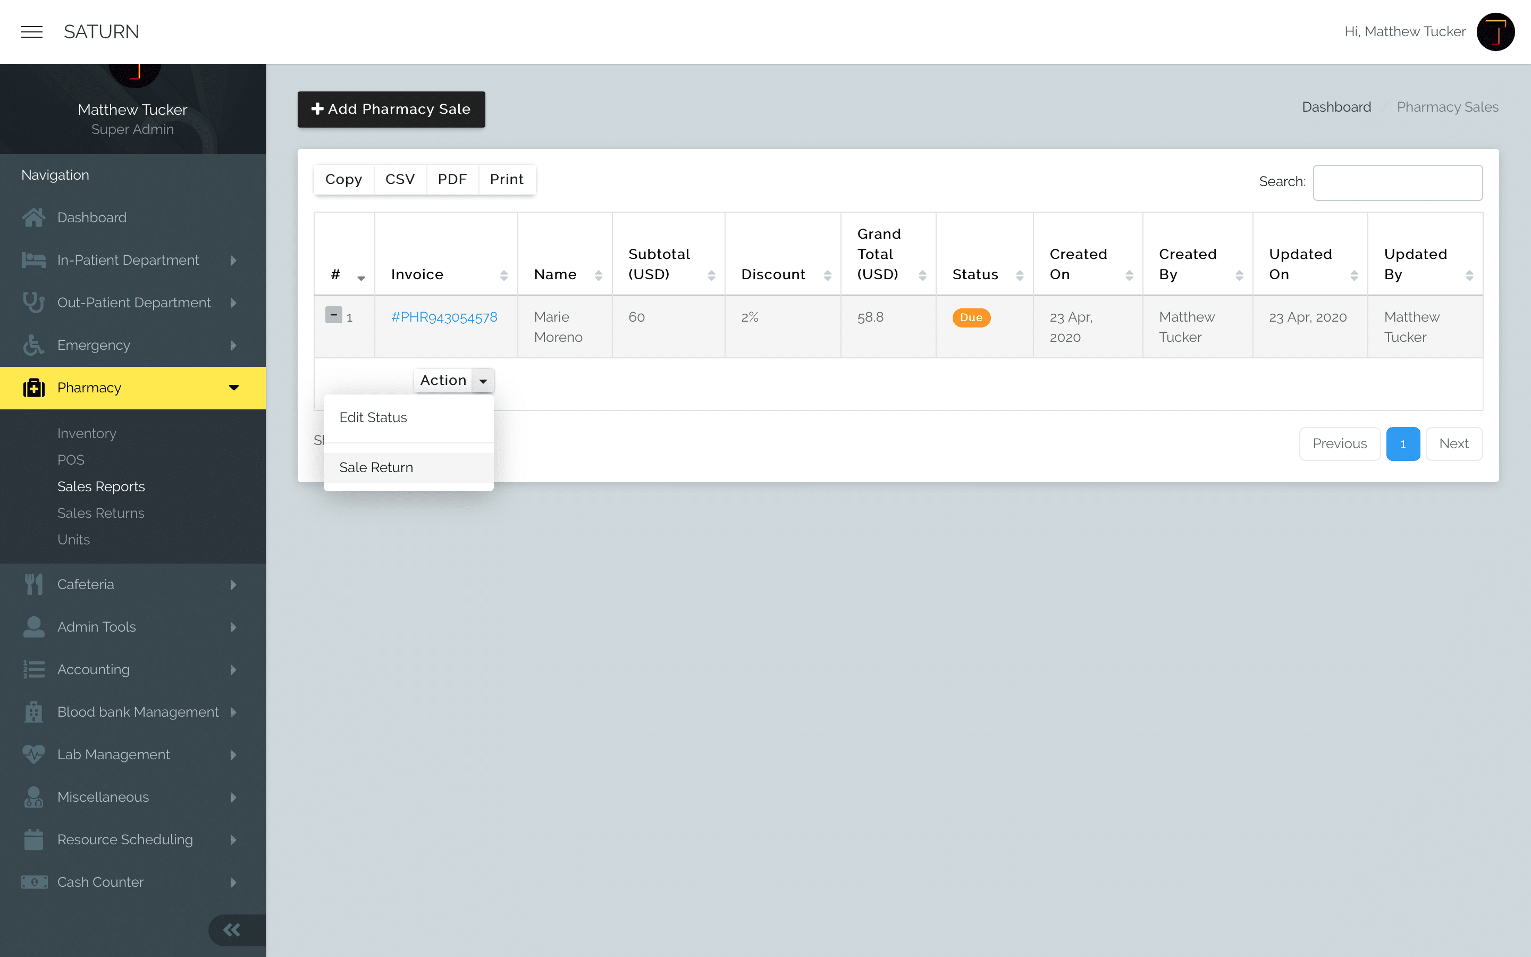This screenshot has width=1531, height=957.
Task: Click the orange Due status badge
Action: tap(971, 317)
